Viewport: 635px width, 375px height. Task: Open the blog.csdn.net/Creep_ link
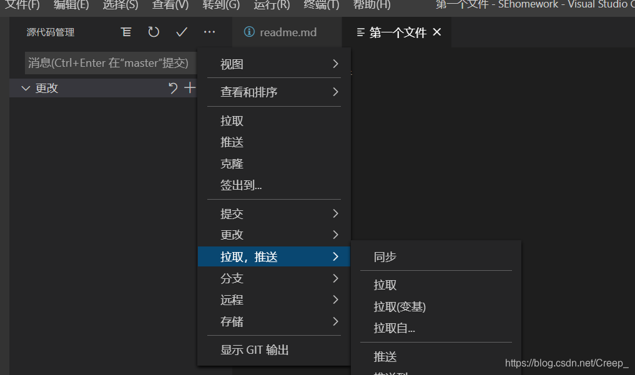[x=566, y=362]
